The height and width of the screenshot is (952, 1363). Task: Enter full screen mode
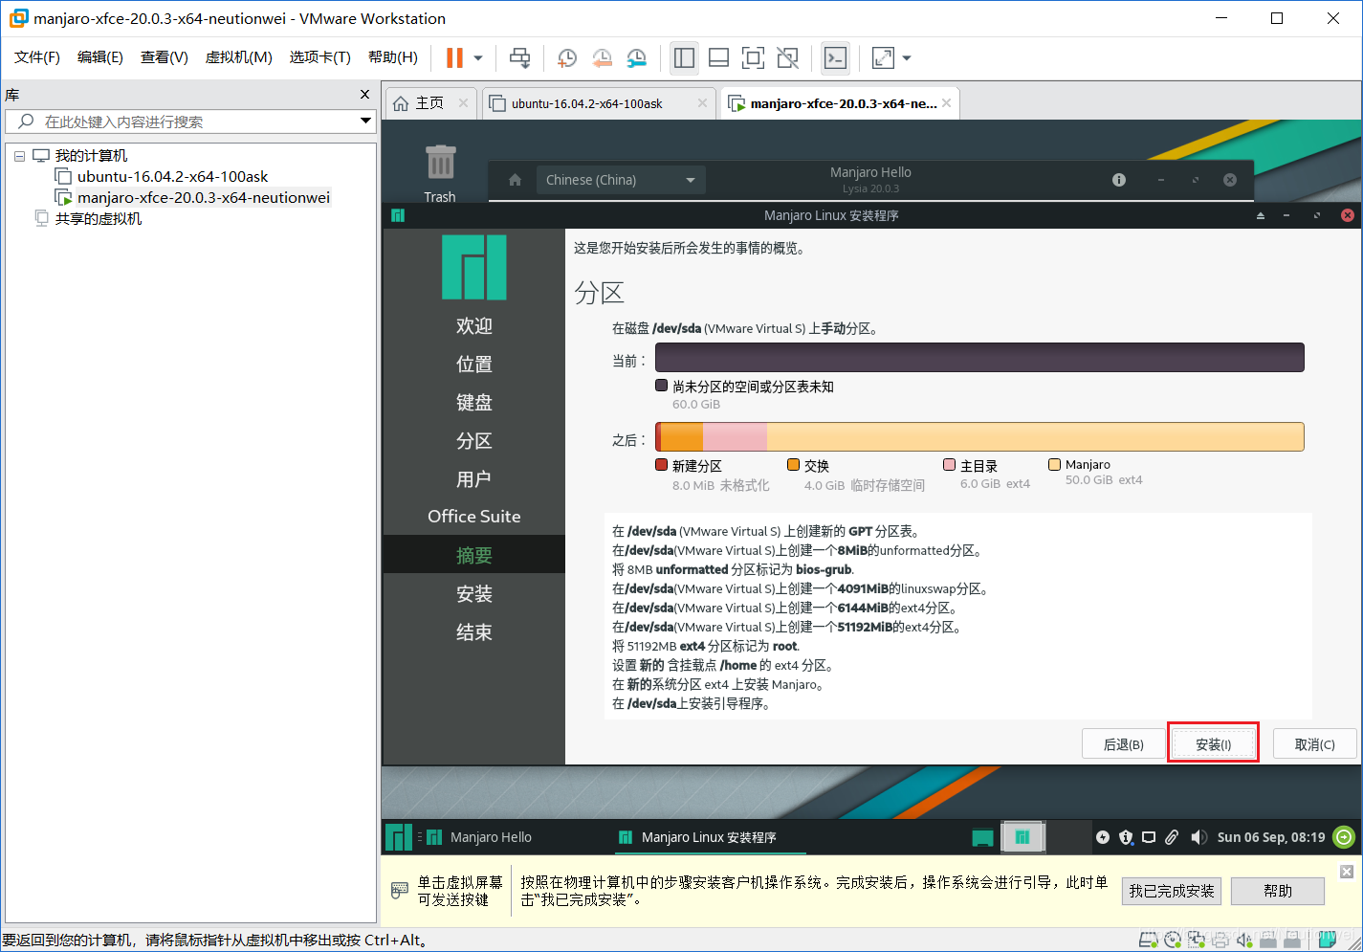753,58
